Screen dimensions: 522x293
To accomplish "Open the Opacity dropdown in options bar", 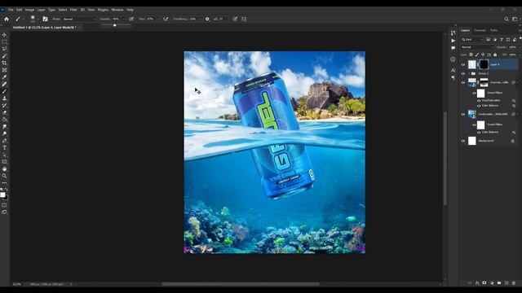I will pos(124,20).
